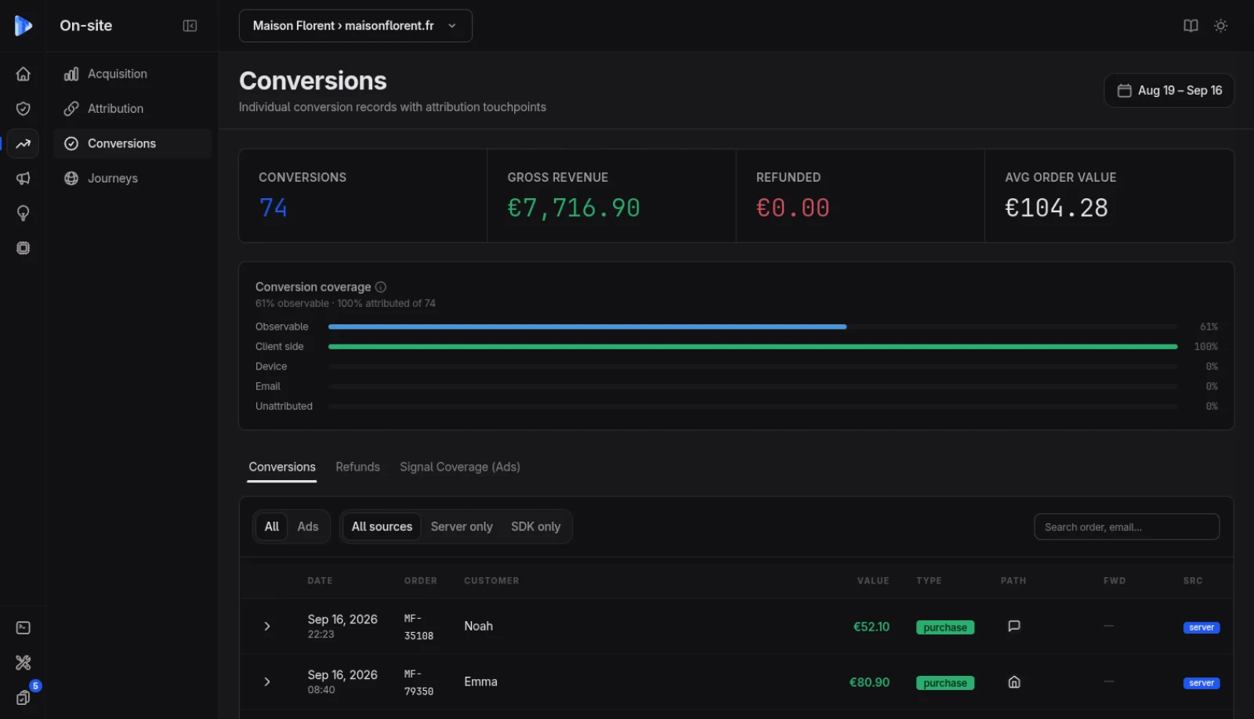The image size is (1254, 719).
Task: Click the DATE column header
Action: [x=320, y=580]
